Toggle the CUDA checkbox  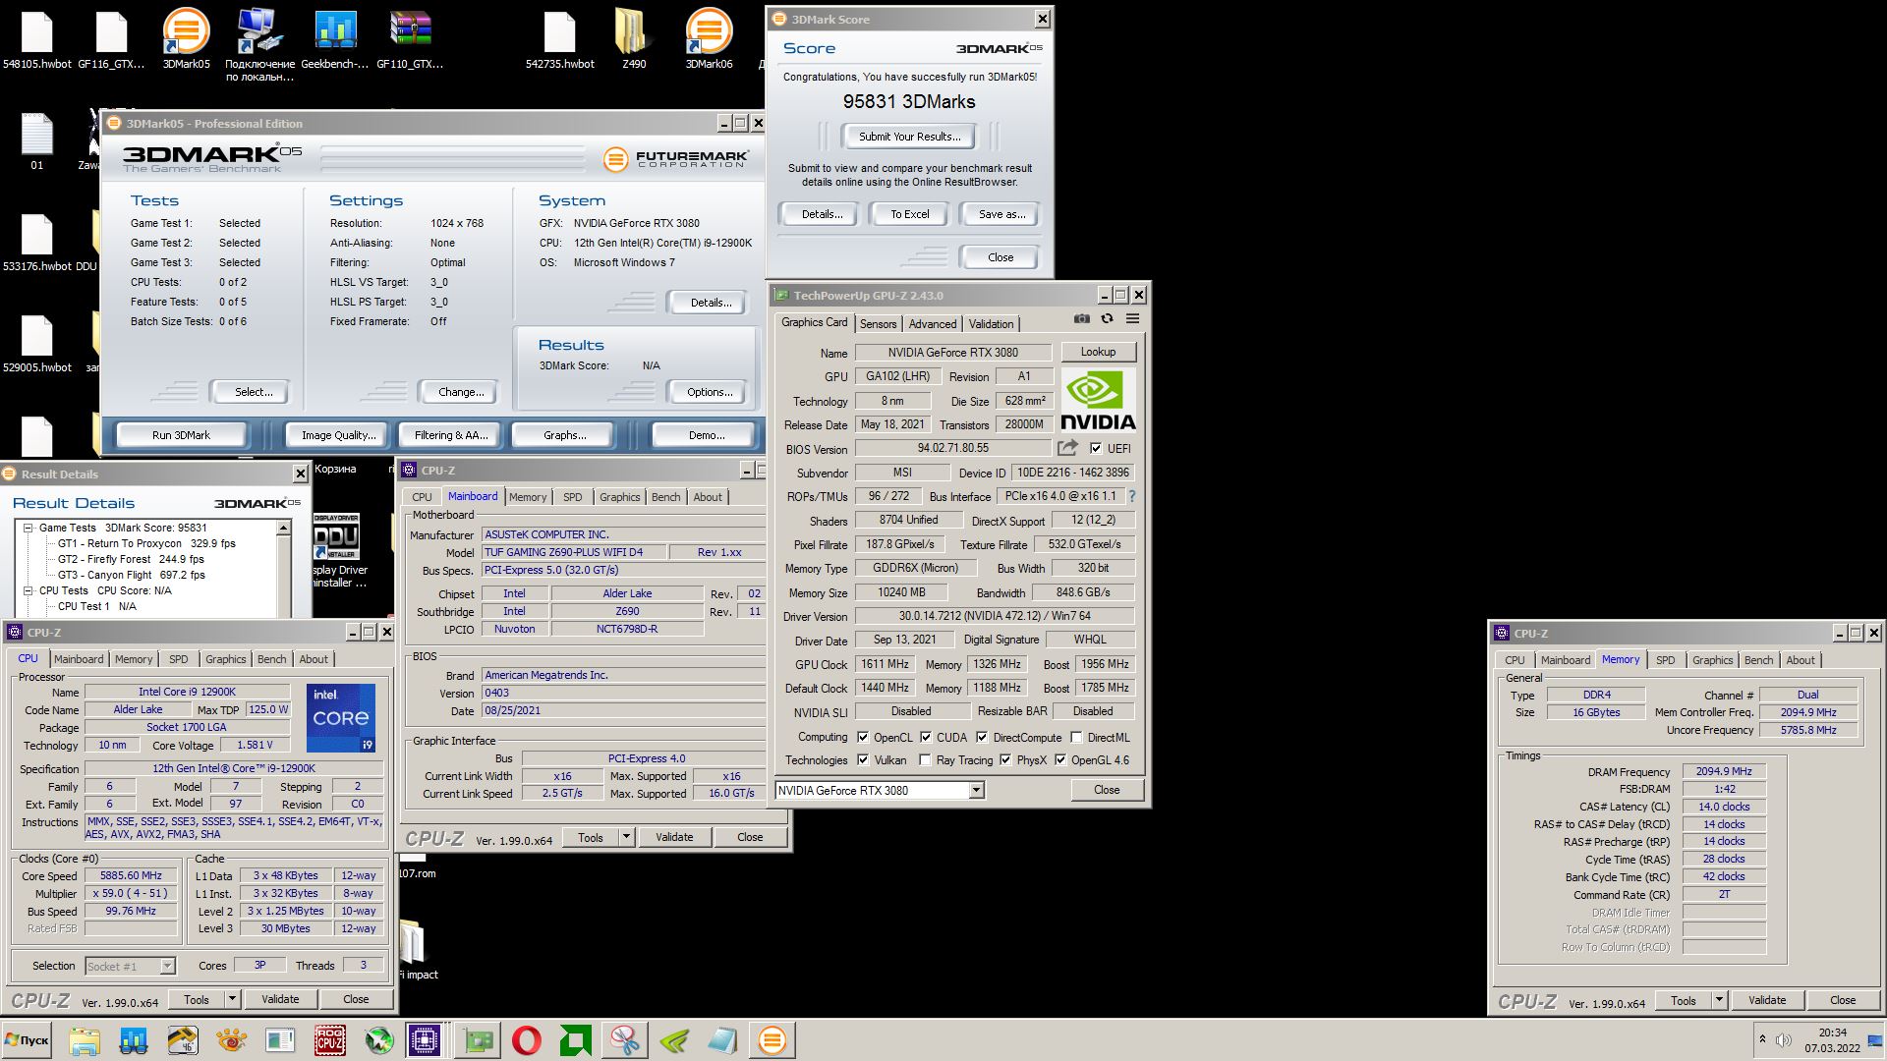[926, 737]
